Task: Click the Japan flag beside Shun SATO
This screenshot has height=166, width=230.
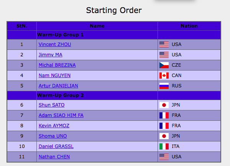Action: coord(164,105)
